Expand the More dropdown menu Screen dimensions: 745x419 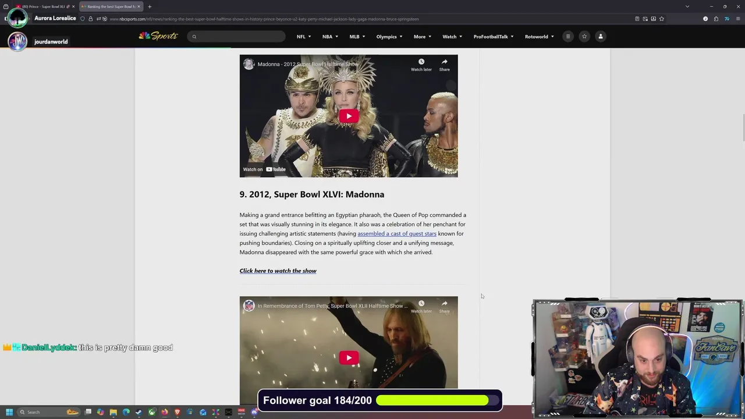[423, 37]
